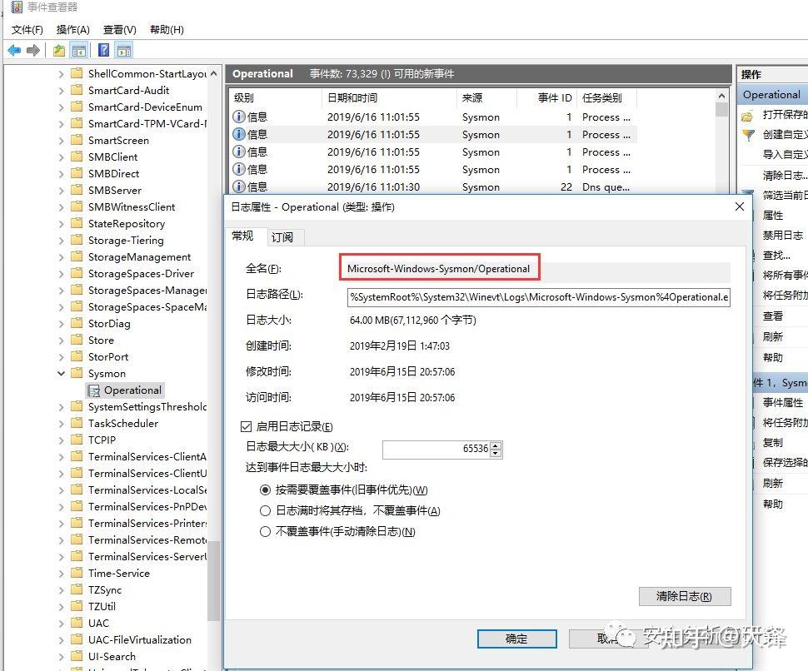Click 禁用日志 in actions pane
808x671 pixels.
pos(782,235)
